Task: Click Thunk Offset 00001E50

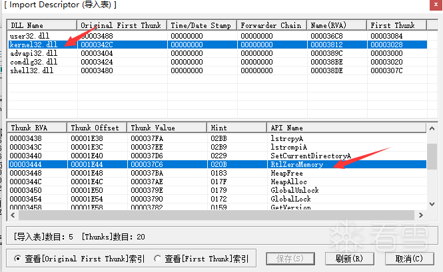Action: click(x=87, y=190)
